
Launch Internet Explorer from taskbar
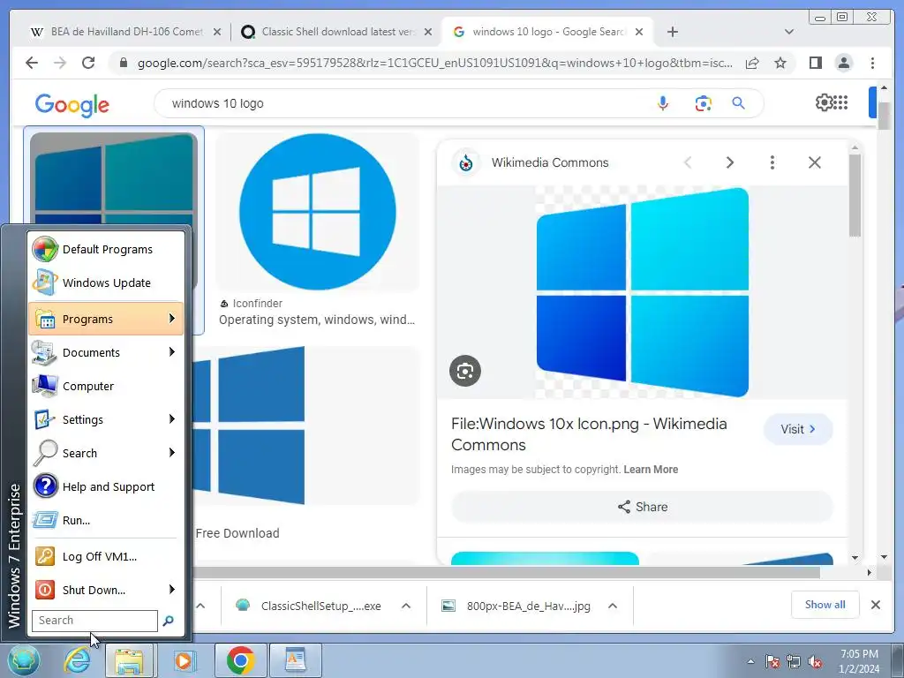point(77,660)
